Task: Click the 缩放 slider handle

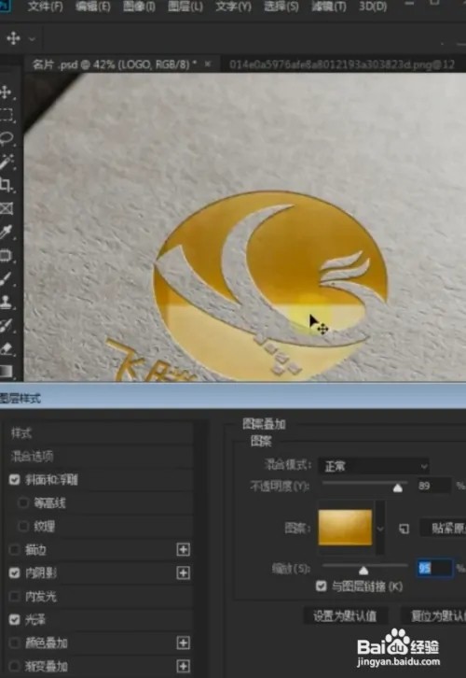Action: (x=363, y=571)
